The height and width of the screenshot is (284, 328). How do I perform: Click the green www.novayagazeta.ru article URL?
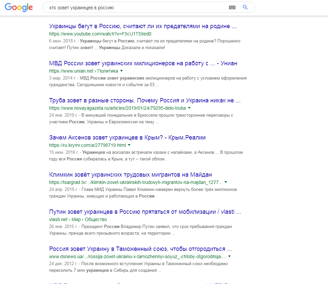[117, 108]
